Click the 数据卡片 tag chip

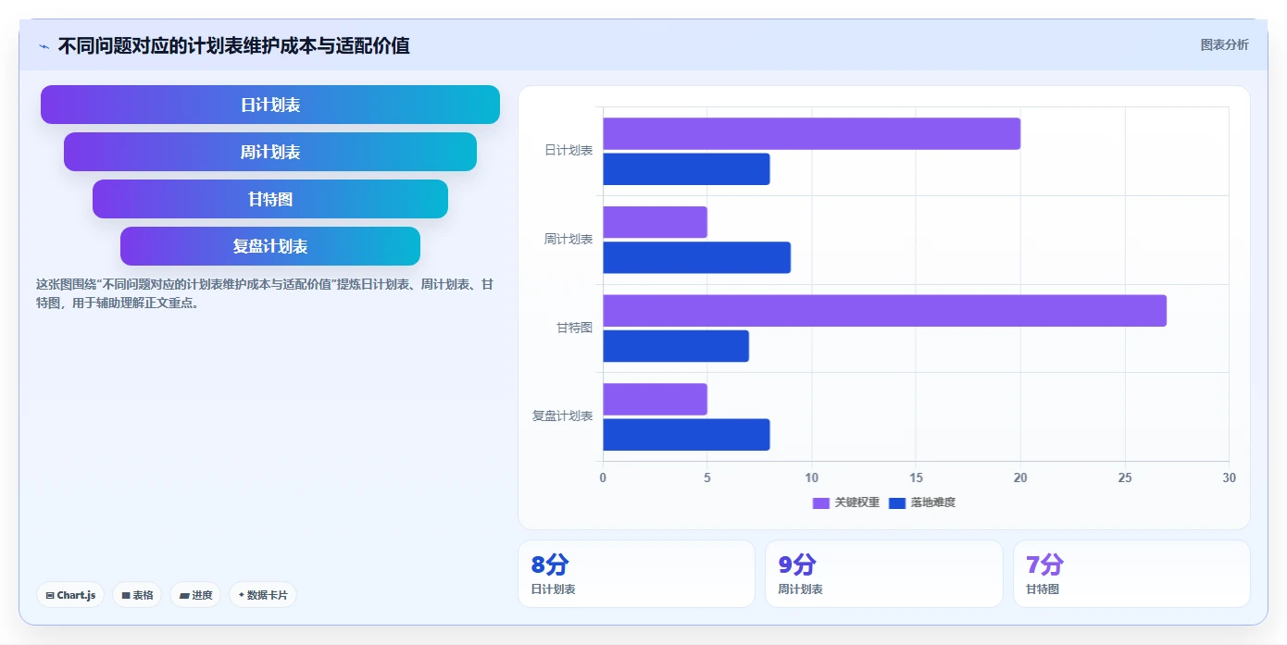tap(263, 595)
